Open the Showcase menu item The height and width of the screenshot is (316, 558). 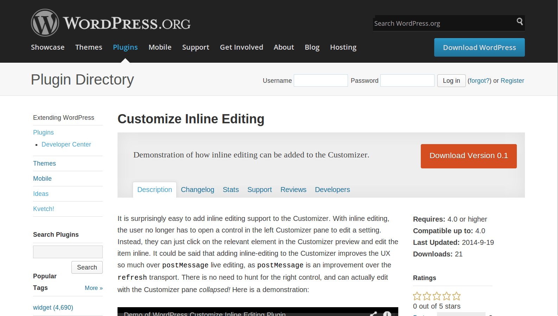pos(48,47)
